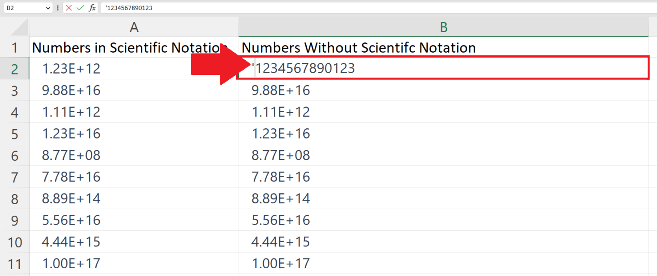
Task: Click inside the formula bar
Action: [214, 7]
